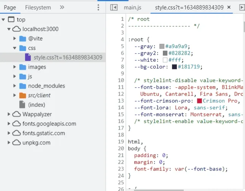Click the 'padding: 0;' declaration
The height and width of the screenshot is (191, 245).
pos(151,155)
